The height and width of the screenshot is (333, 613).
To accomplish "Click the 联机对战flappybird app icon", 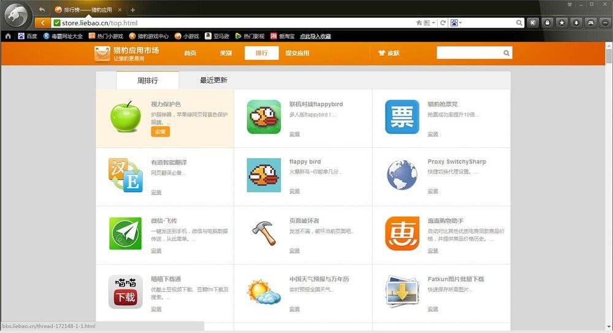I will point(264,117).
